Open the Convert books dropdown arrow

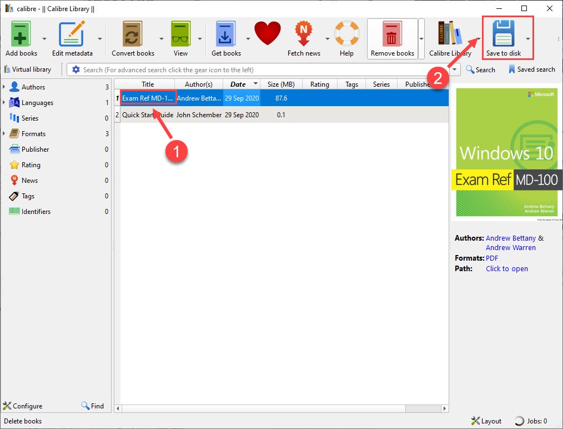[161, 38]
